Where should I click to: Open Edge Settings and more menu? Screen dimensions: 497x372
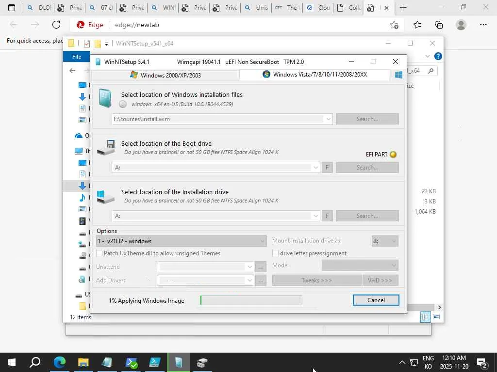tap(483, 25)
